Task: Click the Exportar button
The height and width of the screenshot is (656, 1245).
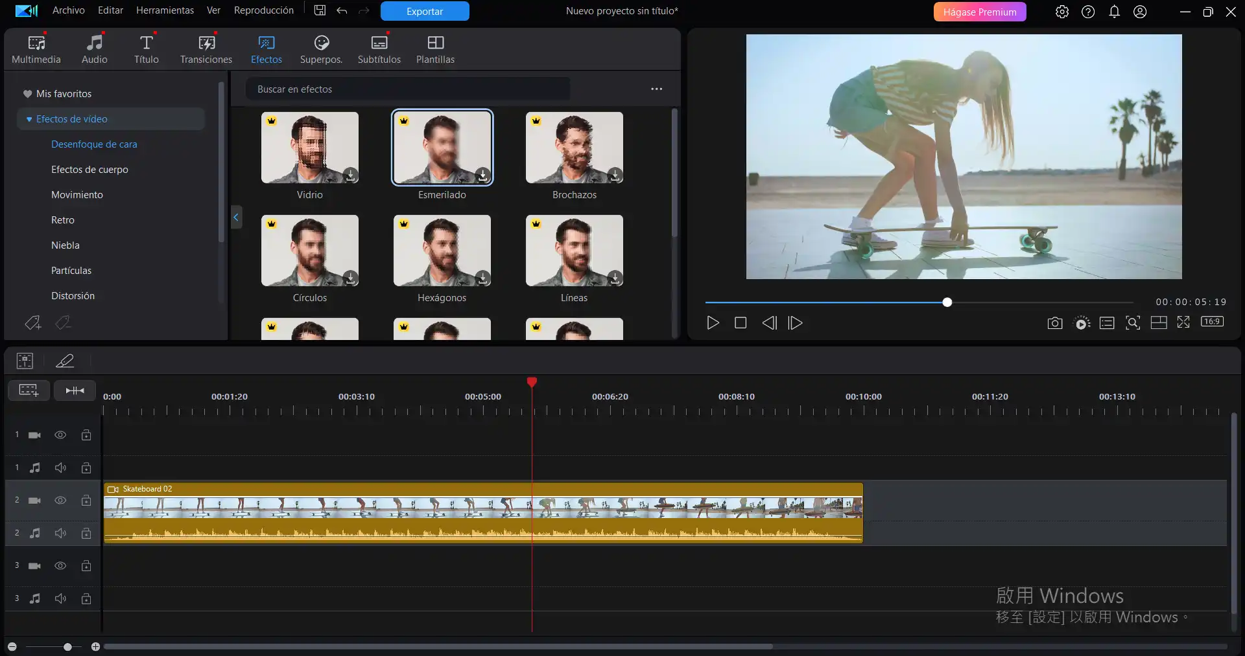Action: (425, 12)
